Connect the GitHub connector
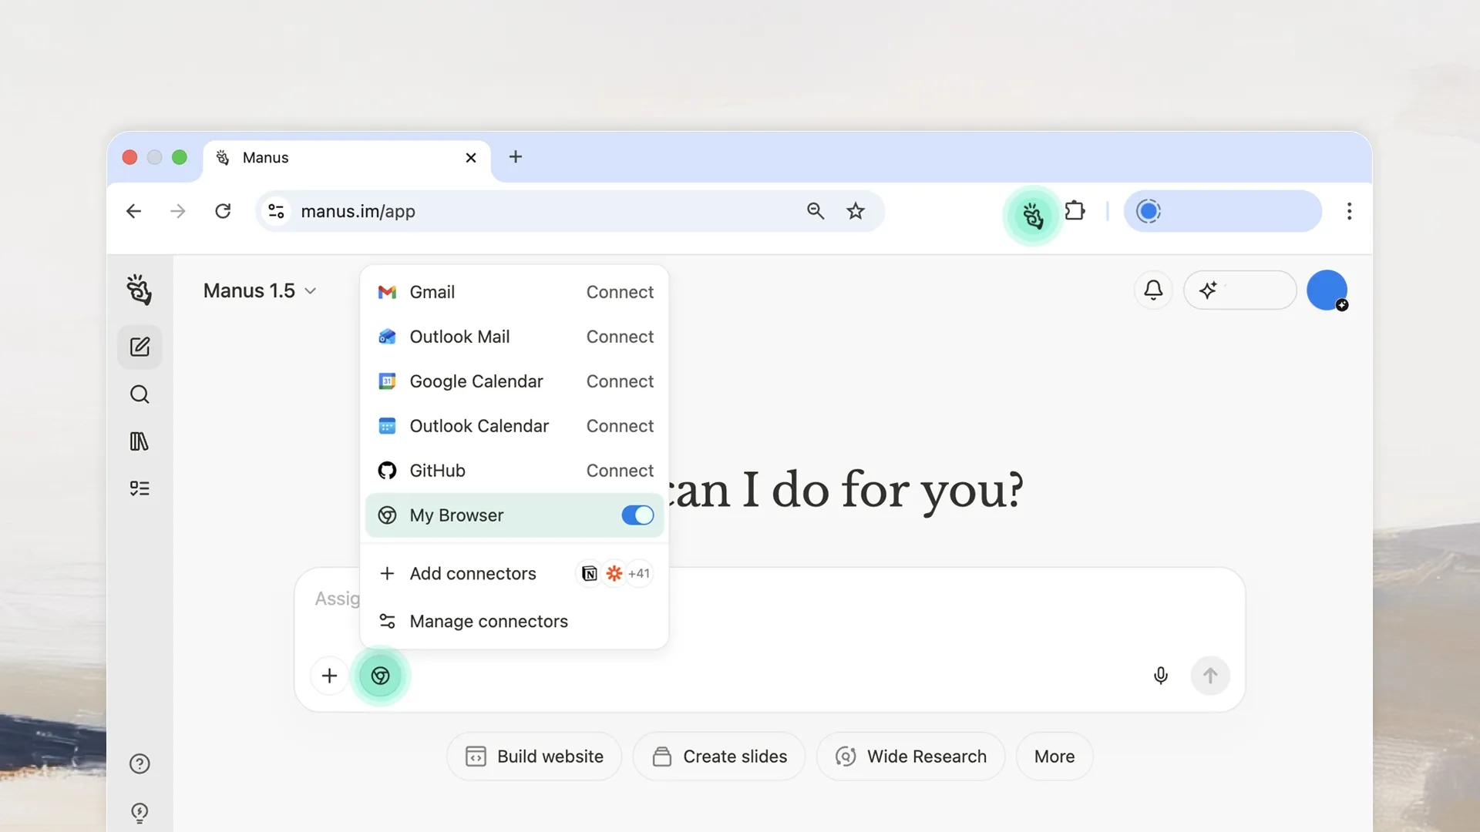Screen dimensions: 1480x832 [x=619, y=470]
